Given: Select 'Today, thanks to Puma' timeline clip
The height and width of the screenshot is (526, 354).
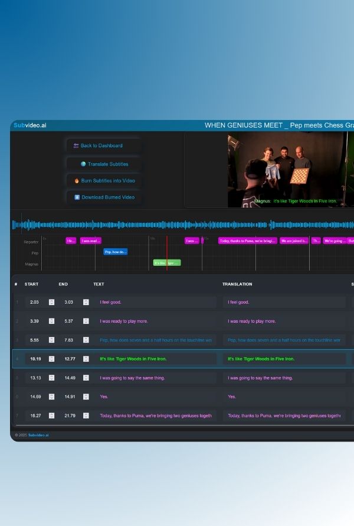Looking at the screenshot, I should [248, 241].
